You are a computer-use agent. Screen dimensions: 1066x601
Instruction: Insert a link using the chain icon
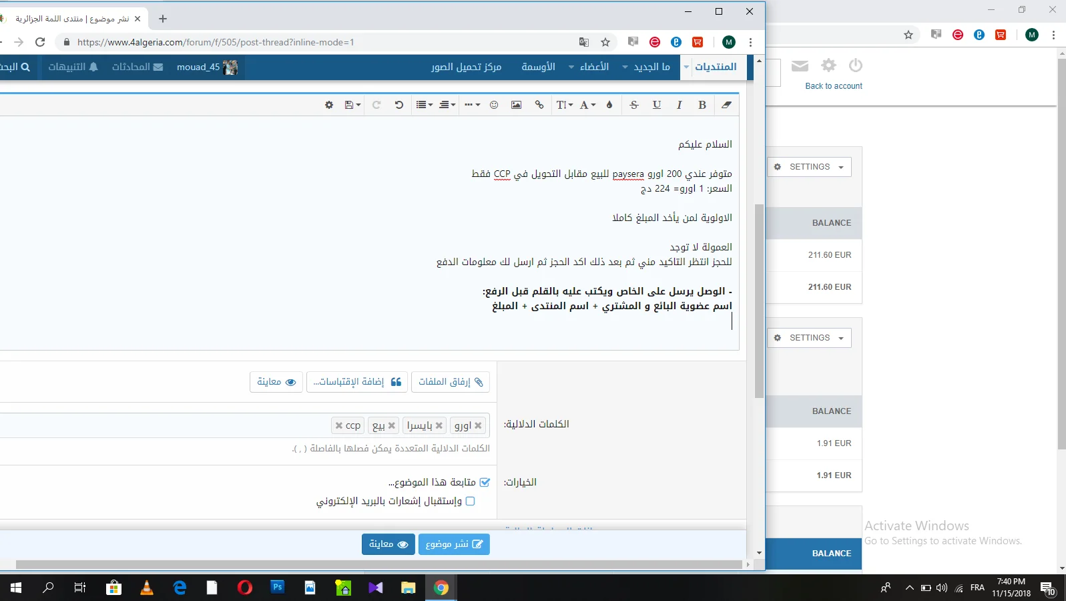pyautogui.click(x=539, y=105)
